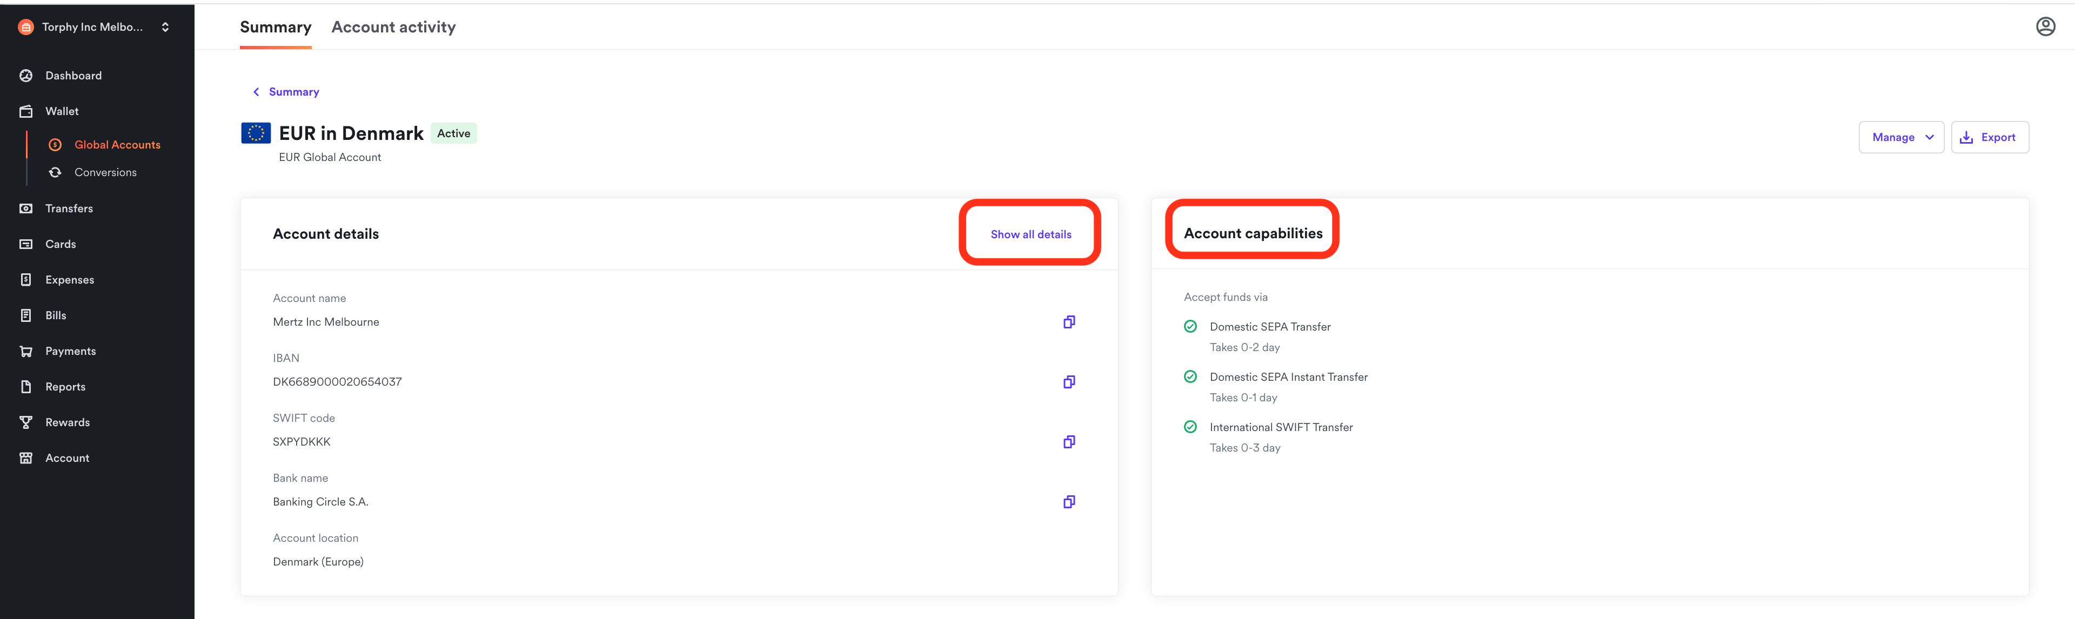Screen dimensions: 2075x619
Task: Collapse the Wallet submenu via Global Accounts entry
Action: tap(117, 144)
